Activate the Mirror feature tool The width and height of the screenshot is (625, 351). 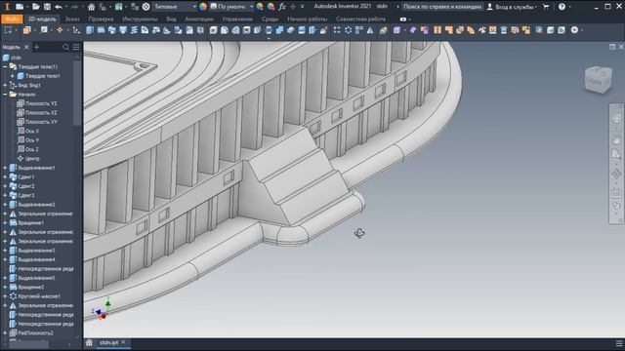tap(370, 30)
